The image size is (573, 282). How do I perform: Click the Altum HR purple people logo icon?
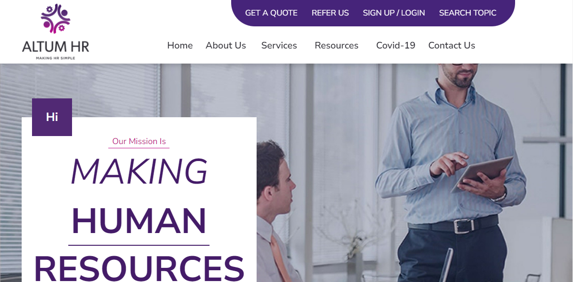[x=56, y=19]
